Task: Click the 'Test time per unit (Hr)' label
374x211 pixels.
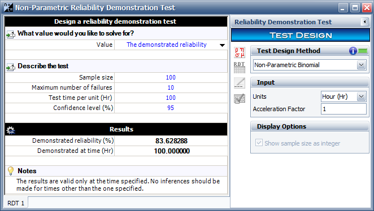Action: tap(80, 98)
